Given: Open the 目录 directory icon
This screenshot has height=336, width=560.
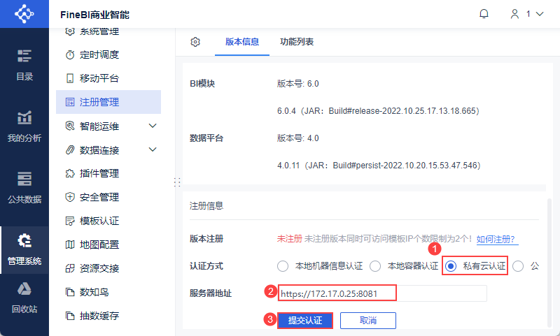Looking at the screenshot, I should [24, 56].
